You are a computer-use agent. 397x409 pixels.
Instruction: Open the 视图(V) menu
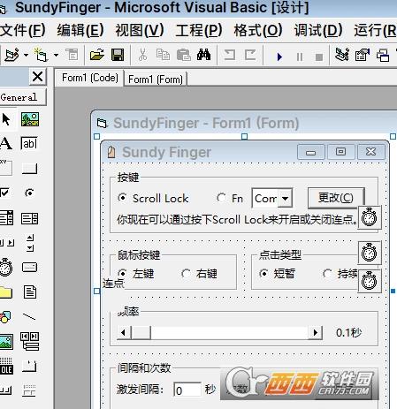coord(140,30)
